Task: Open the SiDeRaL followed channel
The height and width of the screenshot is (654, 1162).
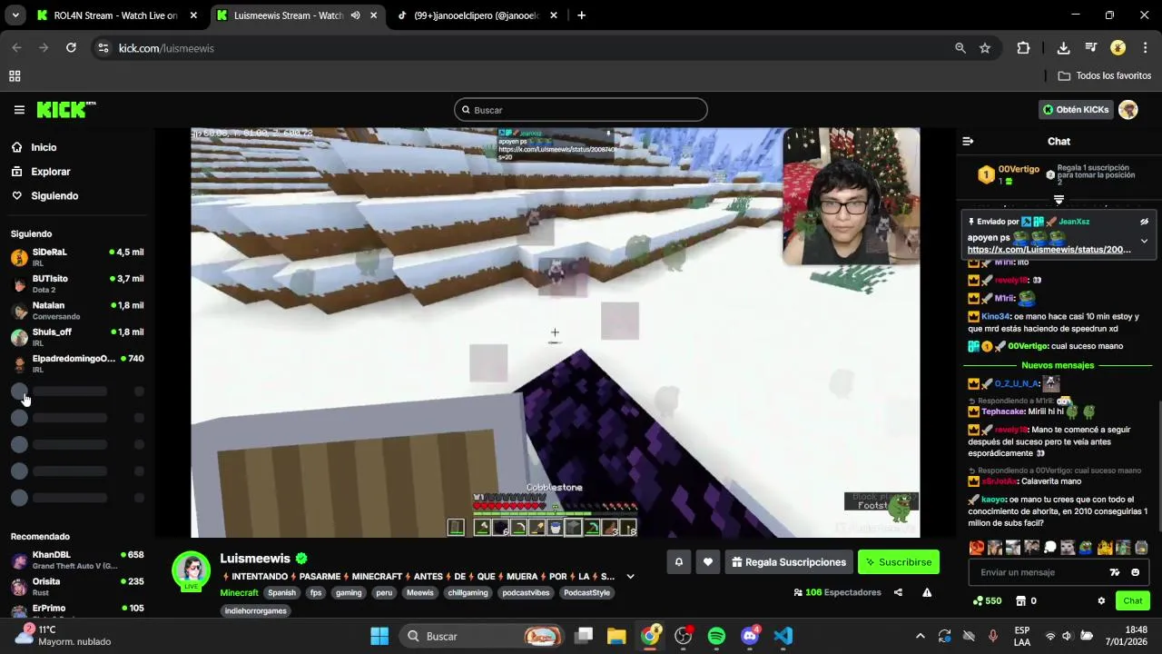Action: click(x=77, y=257)
